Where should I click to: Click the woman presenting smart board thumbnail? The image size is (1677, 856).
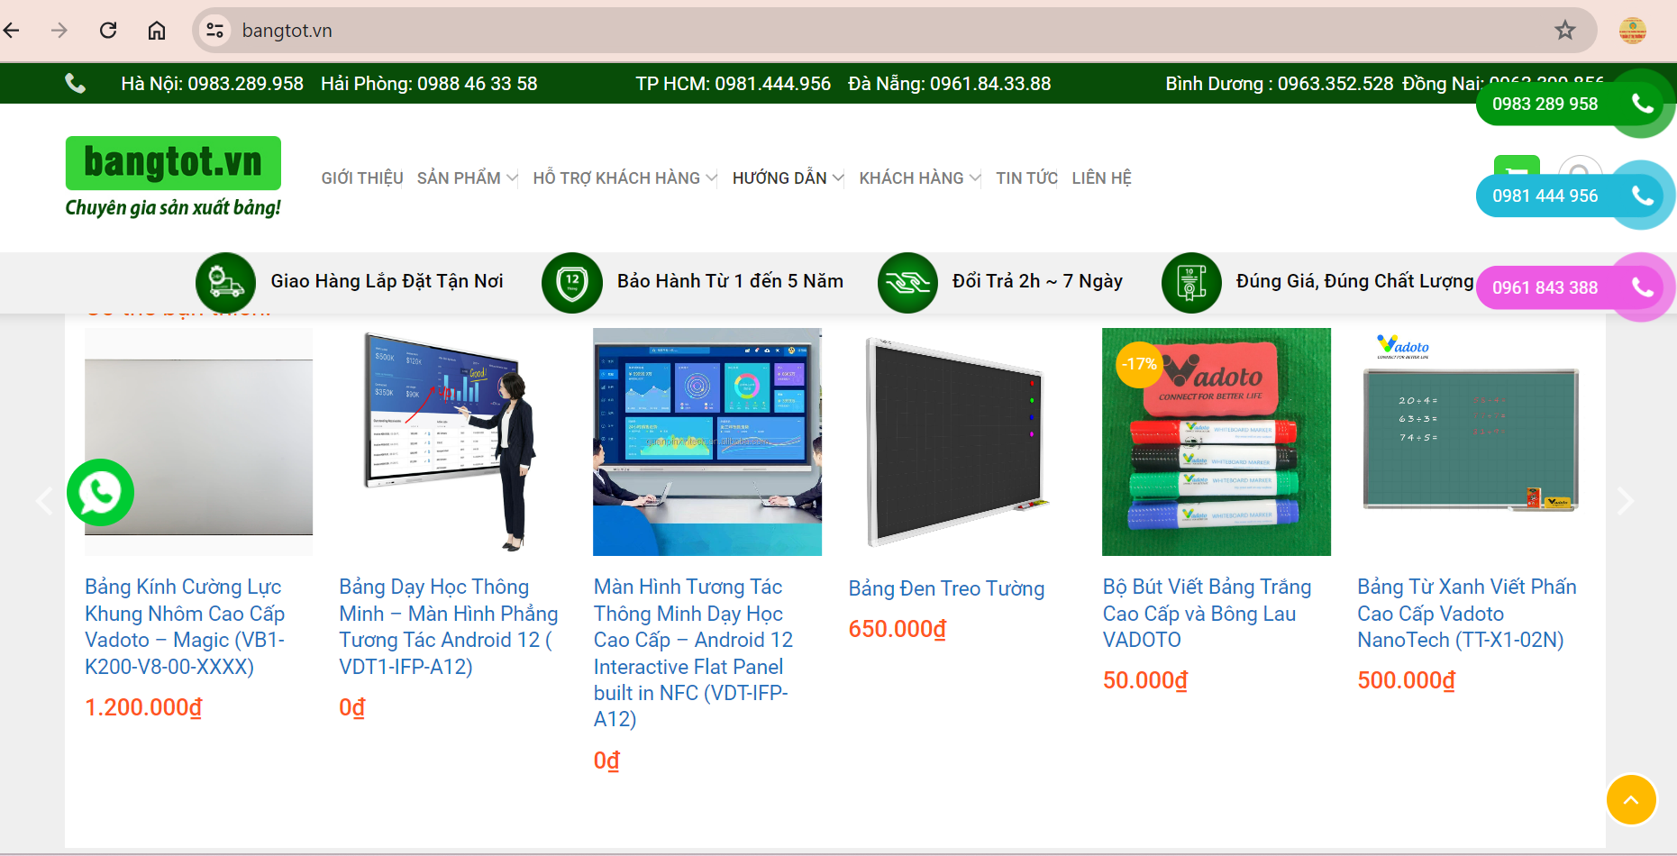coord(453,442)
